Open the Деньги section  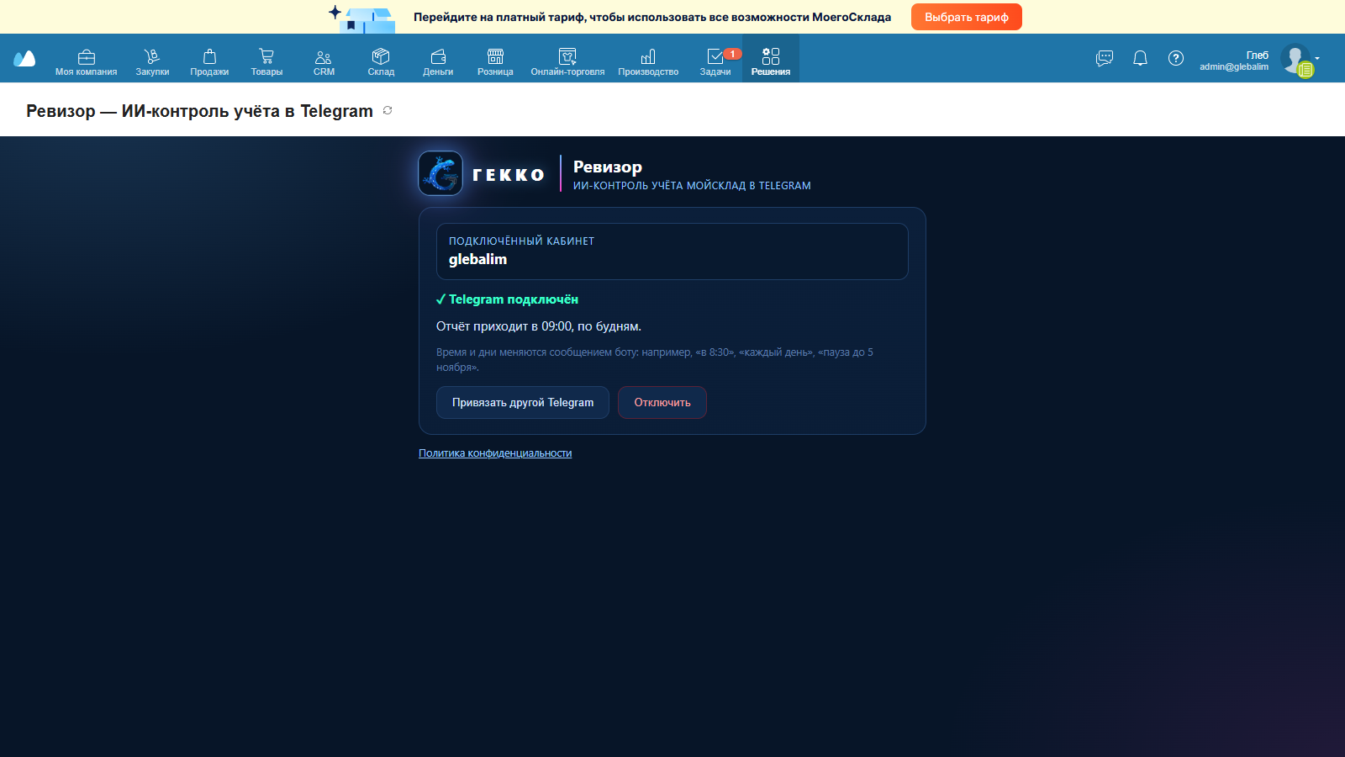point(438,62)
